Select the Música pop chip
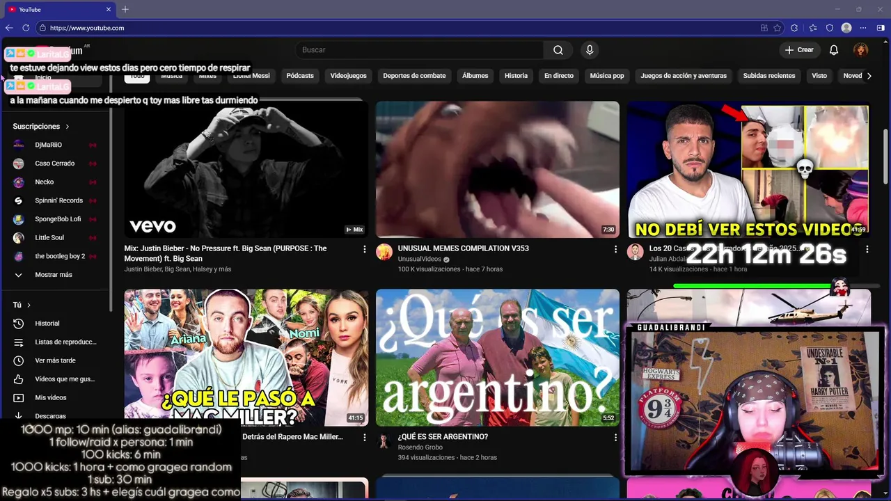This screenshot has width=891, height=501. pyautogui.click(x=607, y=76)
